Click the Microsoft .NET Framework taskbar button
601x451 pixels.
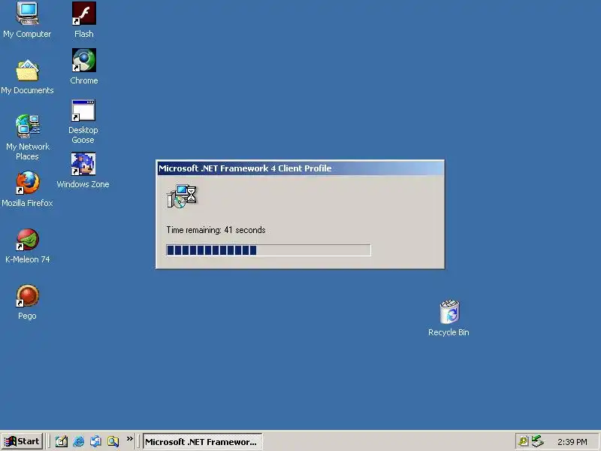(x=202, y=441)
